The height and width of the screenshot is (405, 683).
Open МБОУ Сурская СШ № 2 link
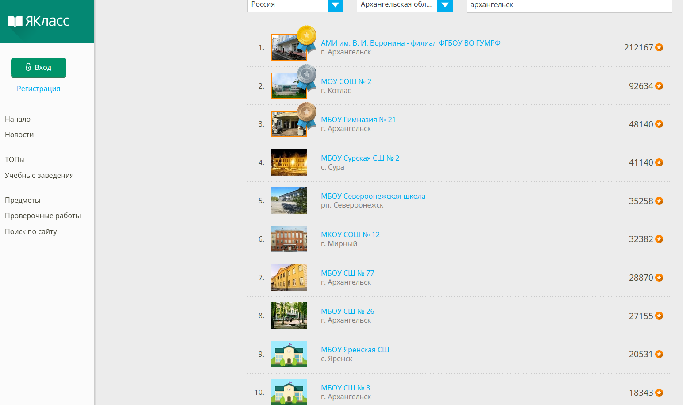(360, 158)
